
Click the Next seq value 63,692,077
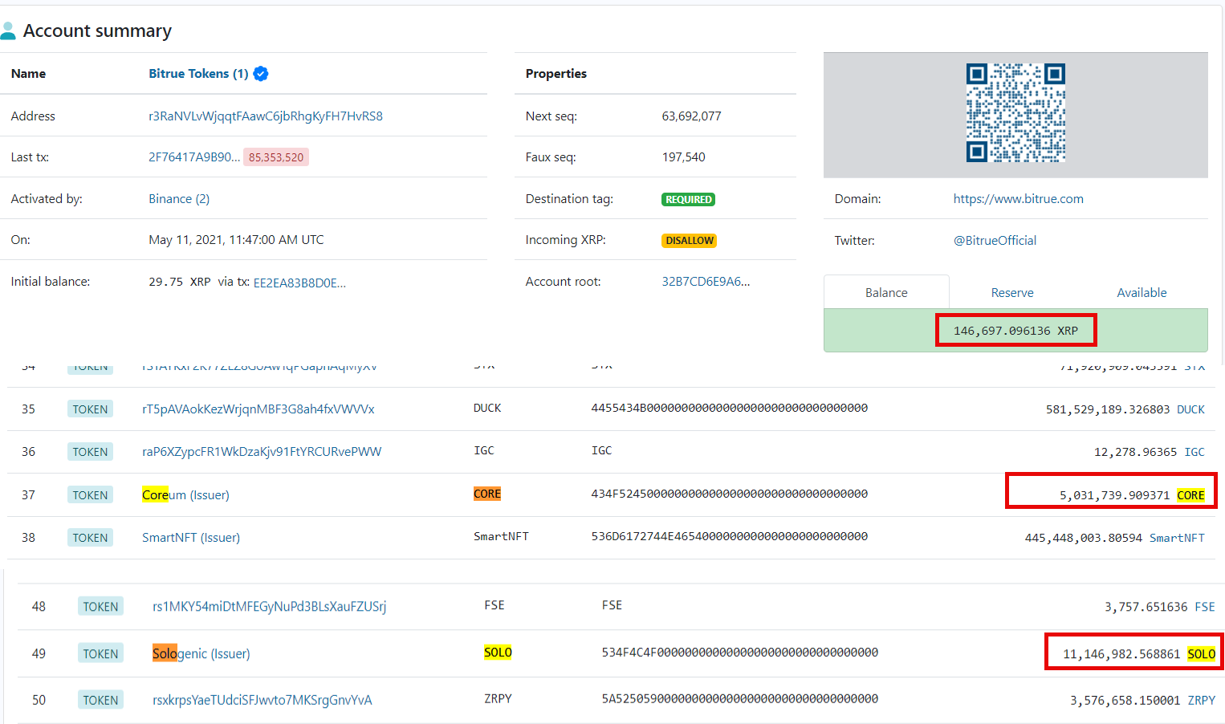[691, 116]
